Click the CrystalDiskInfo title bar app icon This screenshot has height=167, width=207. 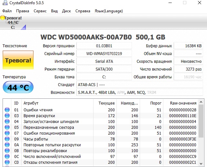click(x=5, y=3)
